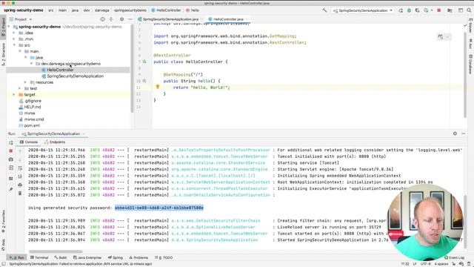Viewport: 474px width, 267px height.
Task: Click the Clear All trash icon in console
Action: (20, 193)
